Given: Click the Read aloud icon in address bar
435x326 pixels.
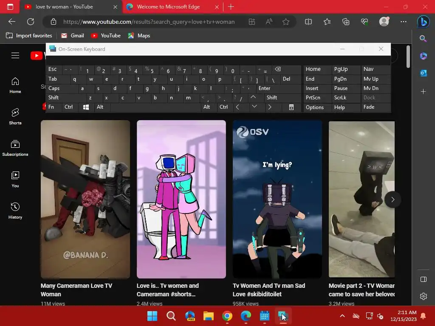Looking at the screenshot, I should (269, 22).
